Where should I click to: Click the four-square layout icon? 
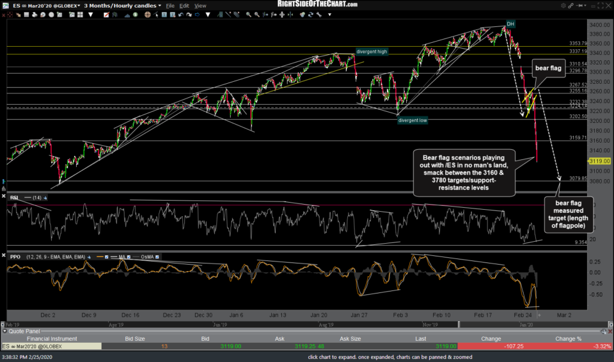click(80, 15)
